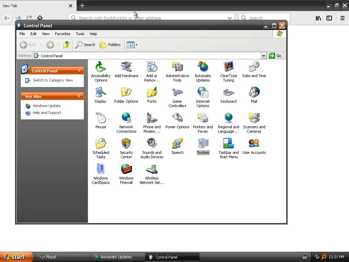Select the System icon
Viewport: 349px width, 262px height.
pos(203,146)
